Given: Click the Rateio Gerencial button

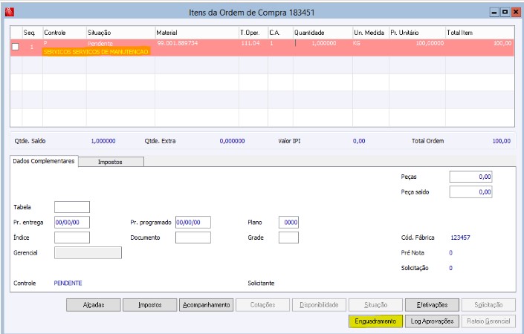Looking at the screenshot, I should pyautogui.click(x=488, y=321).
